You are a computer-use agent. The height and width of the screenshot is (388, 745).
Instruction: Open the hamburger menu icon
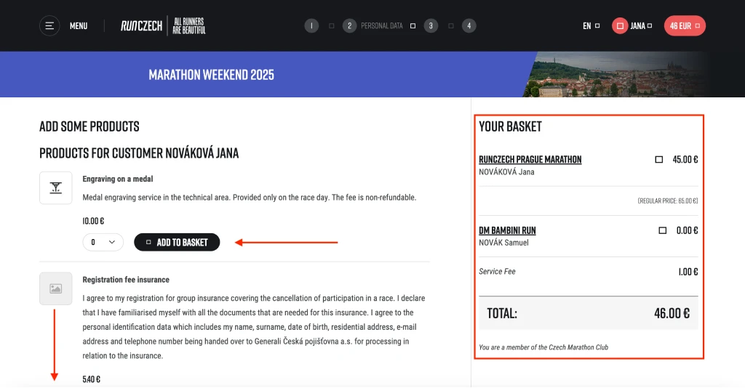49,25
